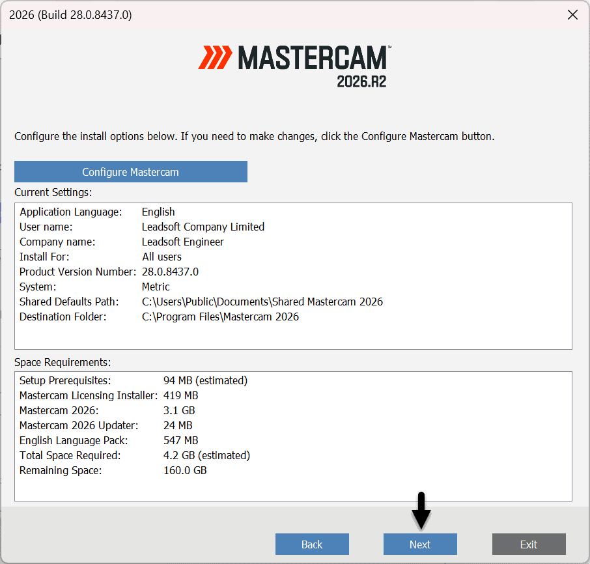This screenshot has height=564, width=590.
Task: Select Setup Prerequisites 94 MB (estimated)
Action: pyautogui.click(x=205, y=380)
